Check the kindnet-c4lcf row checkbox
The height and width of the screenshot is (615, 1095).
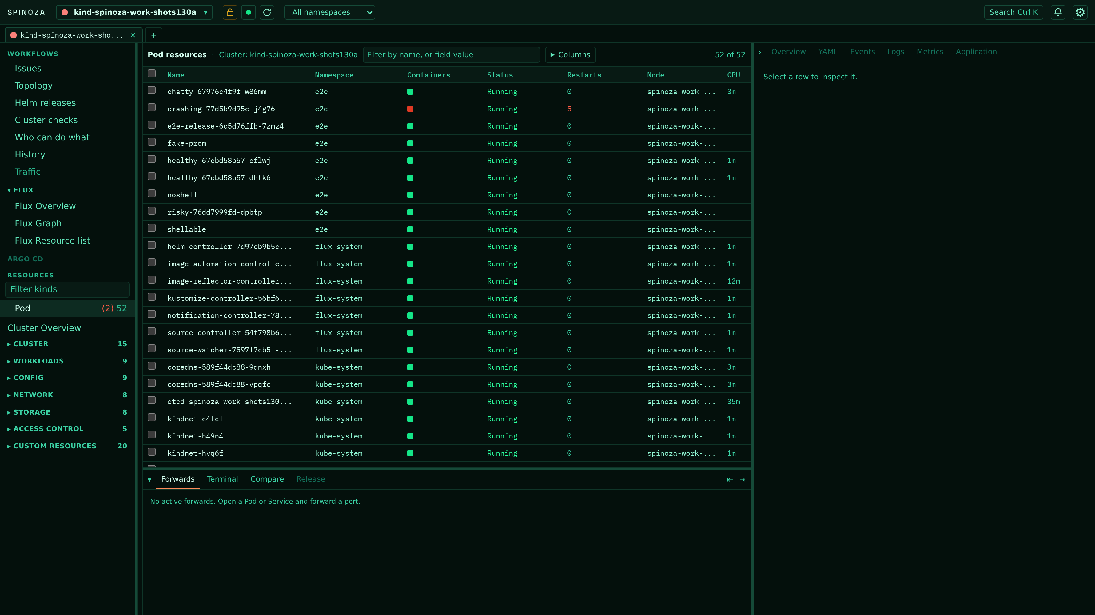[x=152, y=417]
